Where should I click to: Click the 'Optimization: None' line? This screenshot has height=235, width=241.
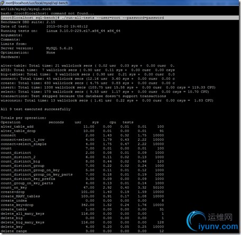point(28,53)
